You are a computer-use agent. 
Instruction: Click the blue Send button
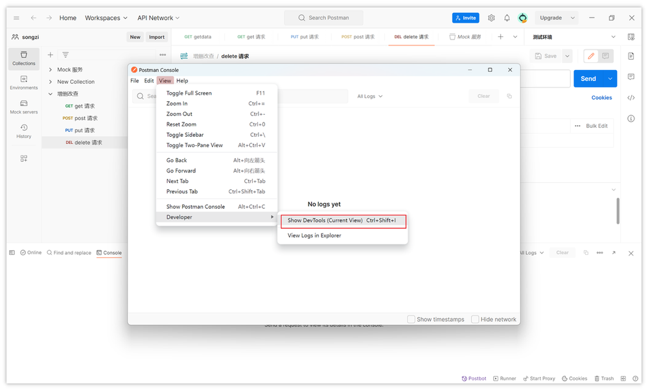click(588, 78)
